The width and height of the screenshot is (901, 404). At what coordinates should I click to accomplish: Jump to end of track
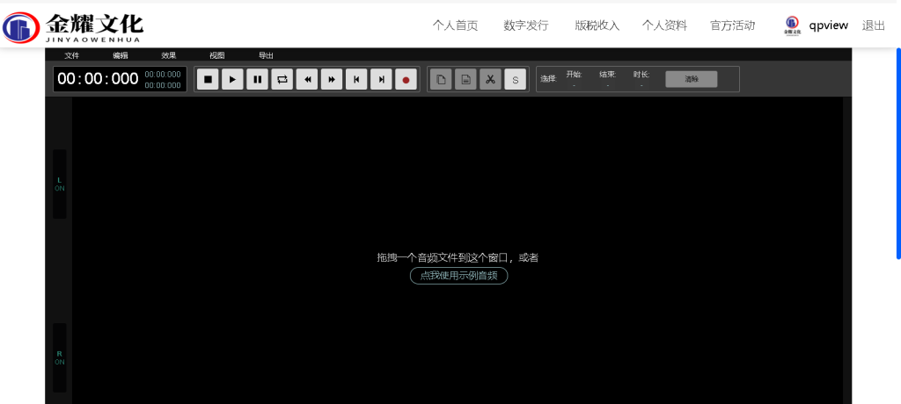(x=381, y=79)
